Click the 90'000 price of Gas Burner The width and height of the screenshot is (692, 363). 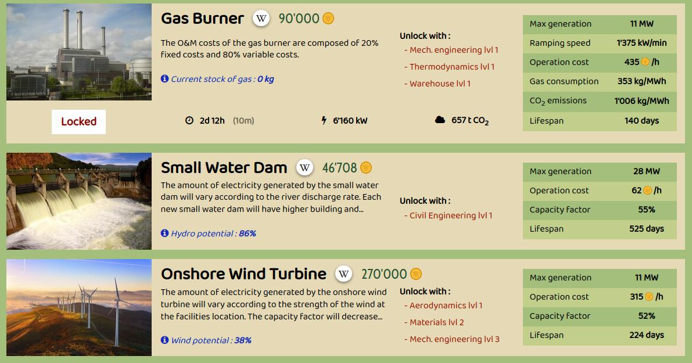(299, 19)
